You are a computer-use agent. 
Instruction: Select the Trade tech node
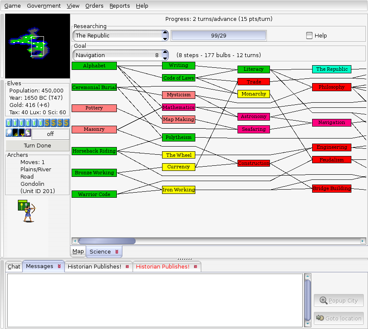tap(254, 81)
